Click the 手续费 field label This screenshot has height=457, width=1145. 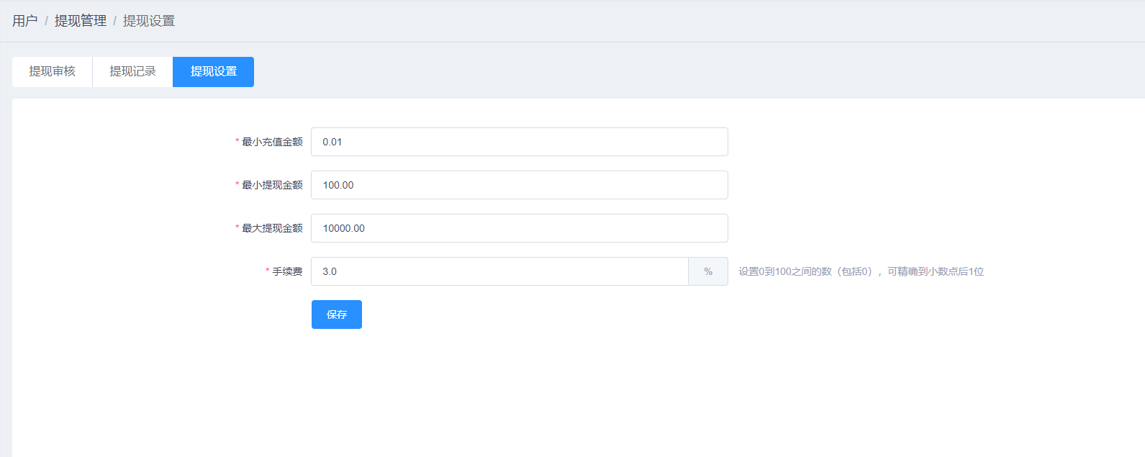click(x=287, y=271)
